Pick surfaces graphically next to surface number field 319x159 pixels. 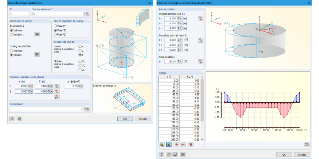point(87,14)
